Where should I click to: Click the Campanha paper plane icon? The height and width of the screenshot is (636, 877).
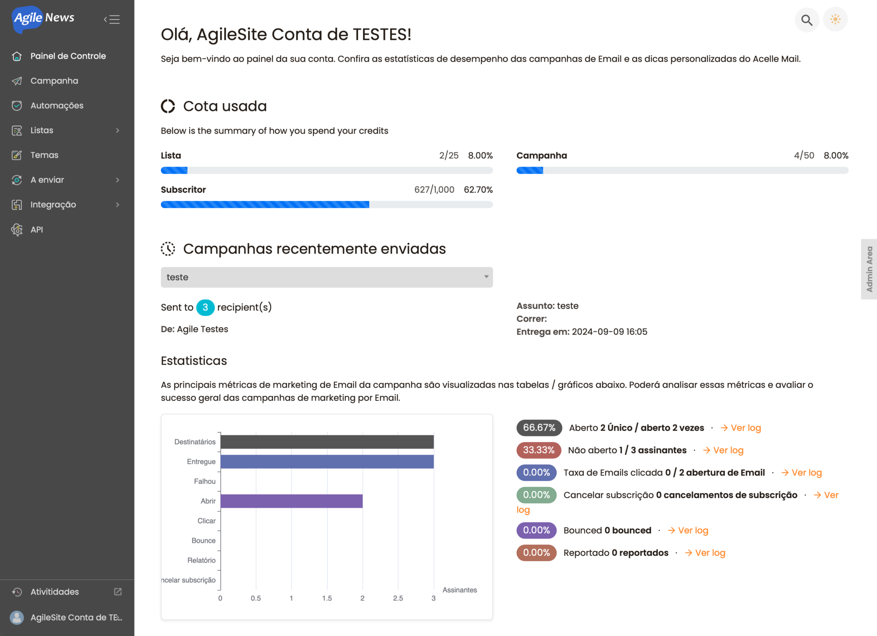(x=17, y=81)
